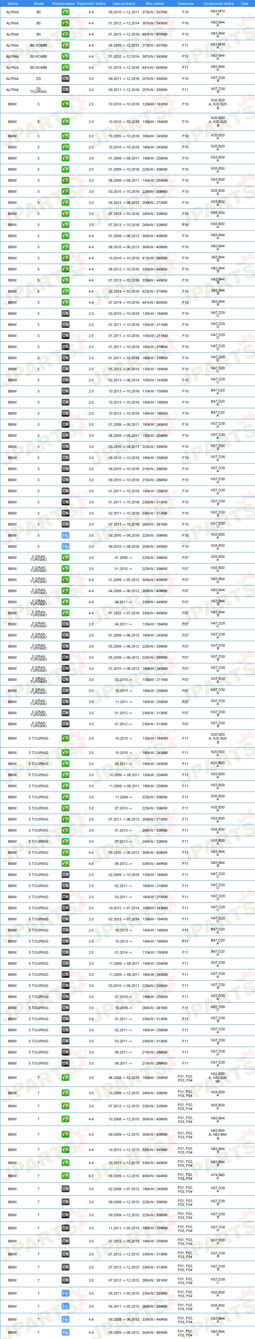The width and height of the screenshot is (255, 1339).
Task: Click the Nadwozie column header
Action: point(186,4)
